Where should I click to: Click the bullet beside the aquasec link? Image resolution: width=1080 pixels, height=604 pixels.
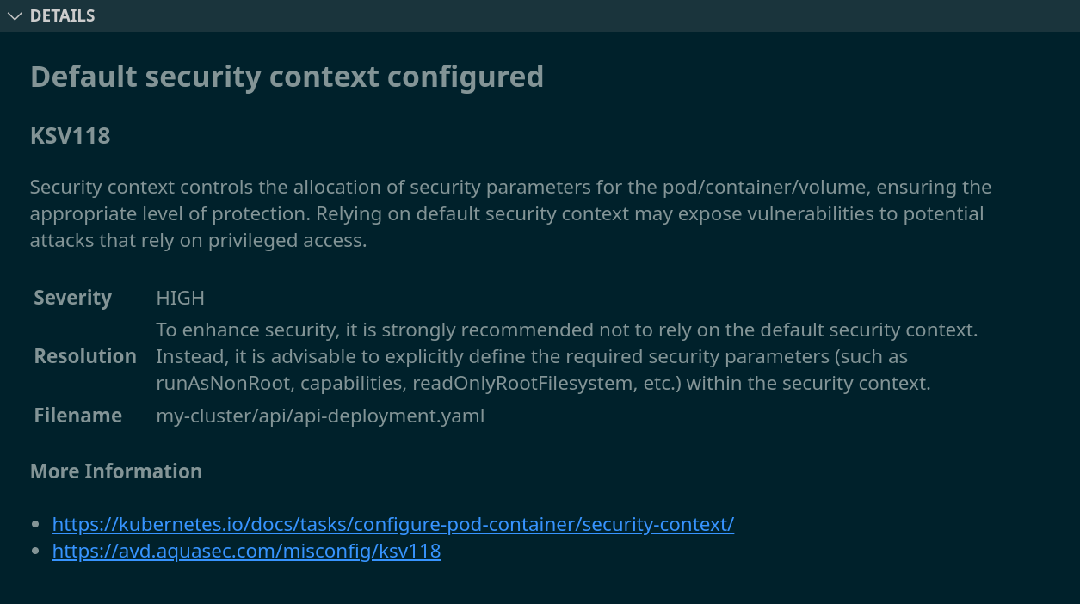(35, 551)
